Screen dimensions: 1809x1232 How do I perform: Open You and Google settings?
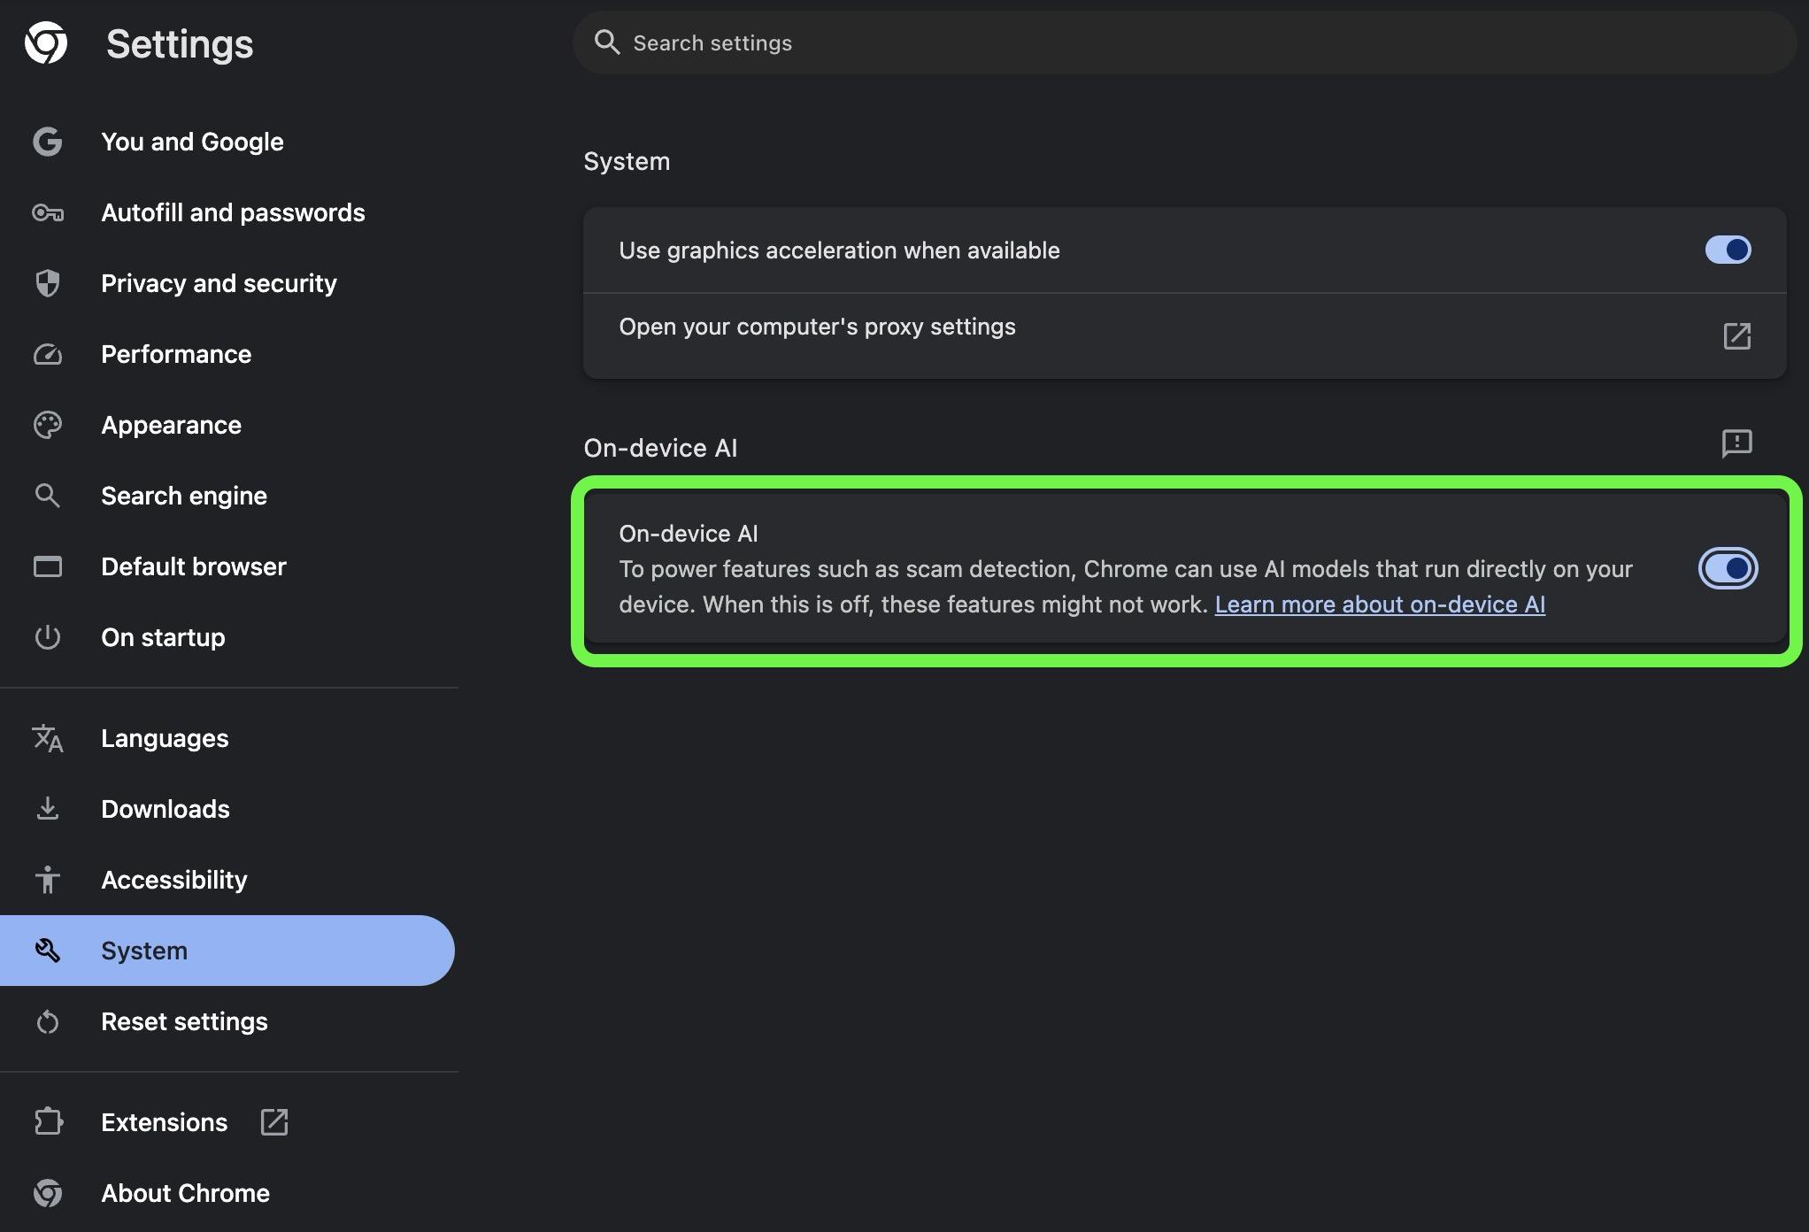pyautogui.click(x=227, y=142)
